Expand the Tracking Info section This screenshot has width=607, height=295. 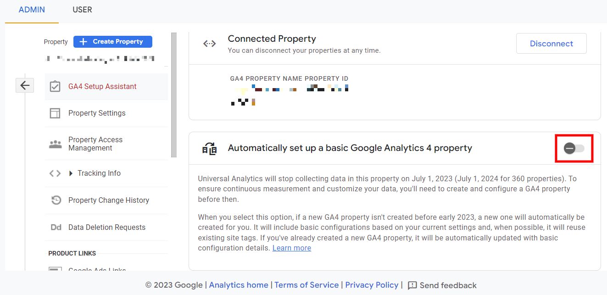71,173
